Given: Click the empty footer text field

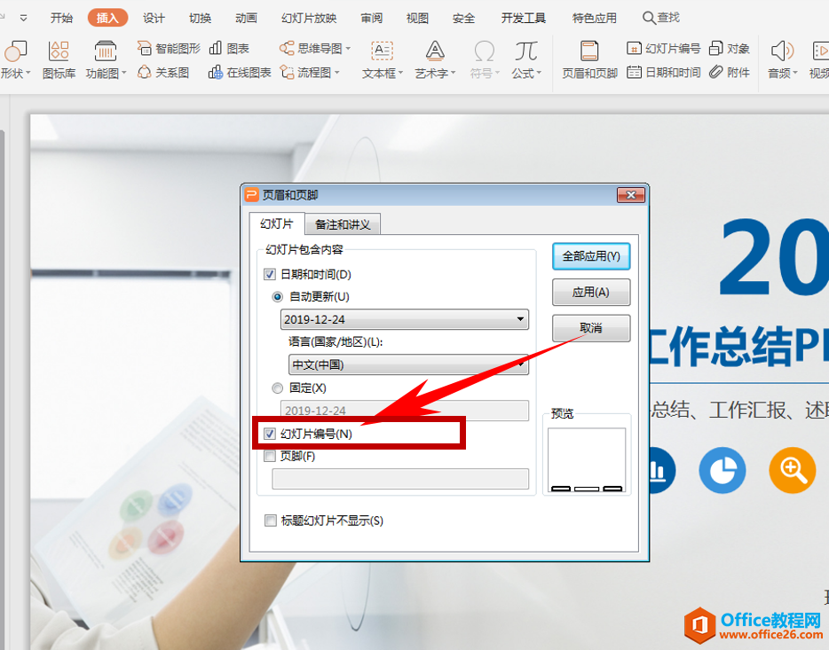Looking at the screenshot, I should [x=400, y=479].
